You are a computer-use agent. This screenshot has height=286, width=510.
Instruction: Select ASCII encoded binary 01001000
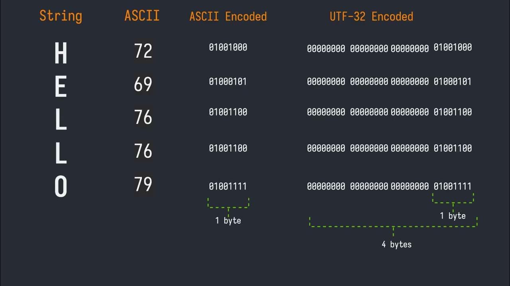click(x=228, y=47)
